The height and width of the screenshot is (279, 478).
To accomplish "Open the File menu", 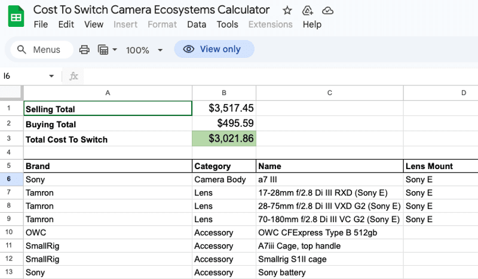I will click(x=41, y=24).
